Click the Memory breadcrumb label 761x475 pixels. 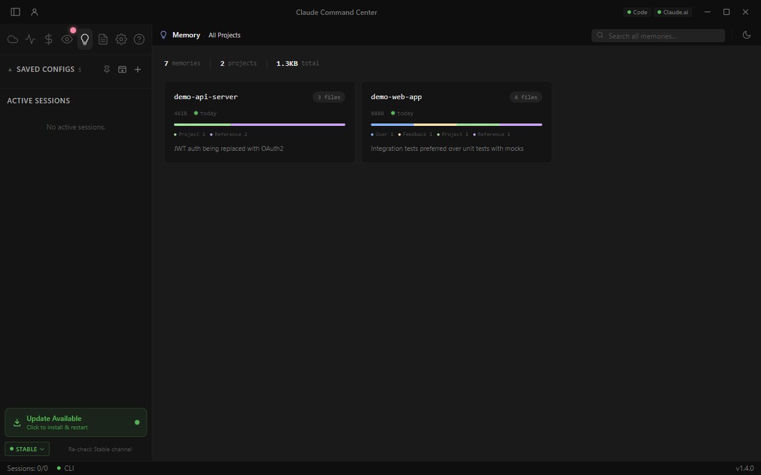[x=186, y=35]
